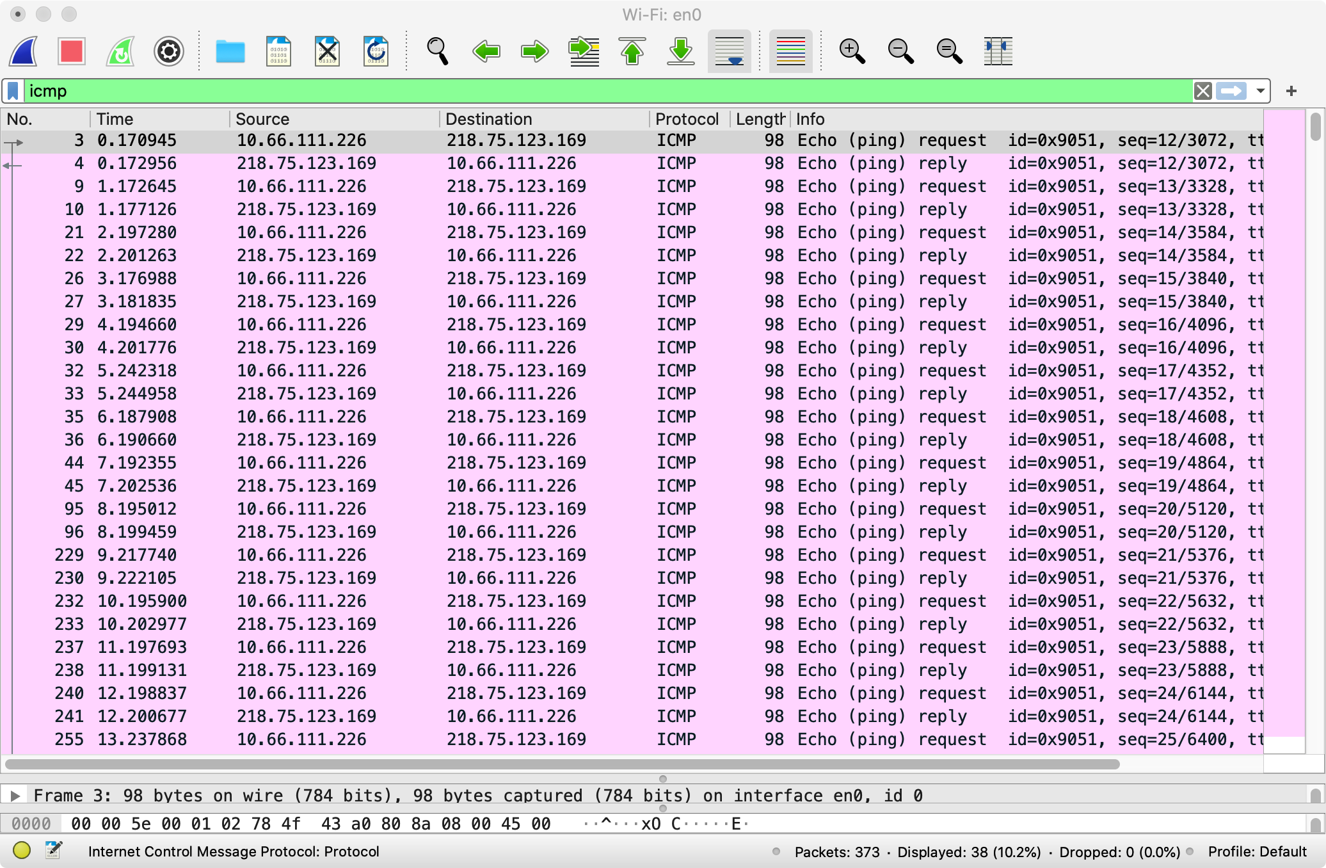Jump to the last packet

(x=681, y=51)
